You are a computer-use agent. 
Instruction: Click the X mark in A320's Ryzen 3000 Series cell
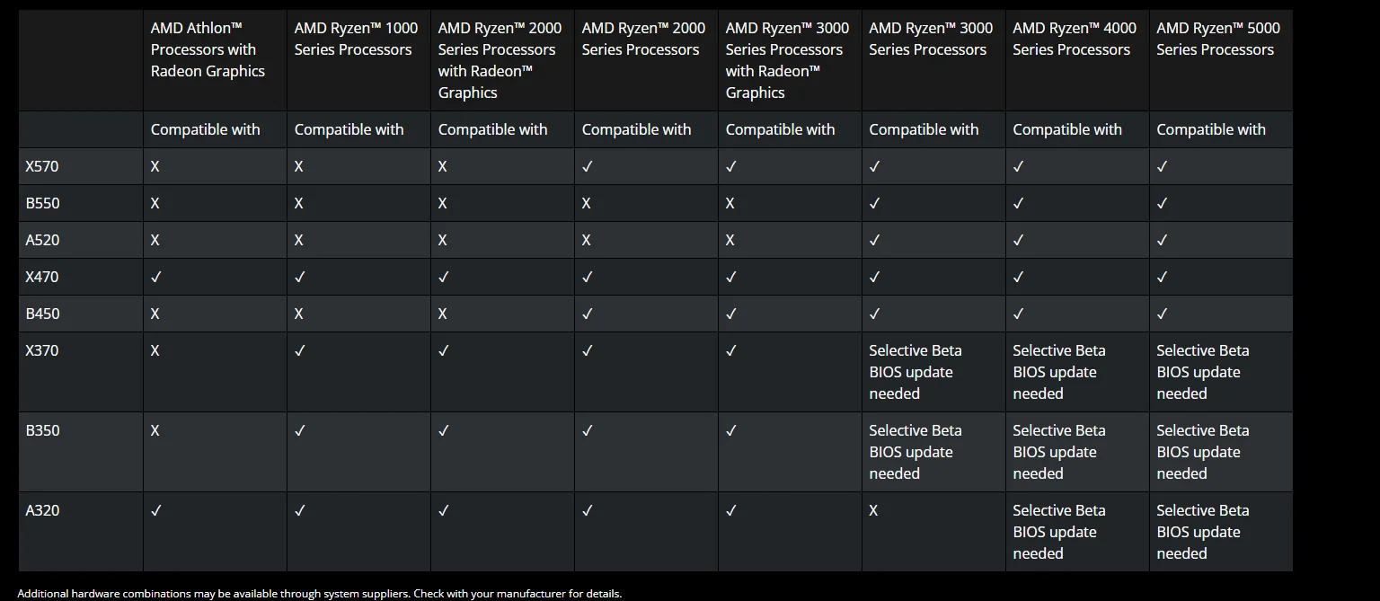tap(873, 510)
